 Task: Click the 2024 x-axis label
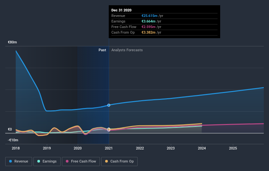point(202,148)
